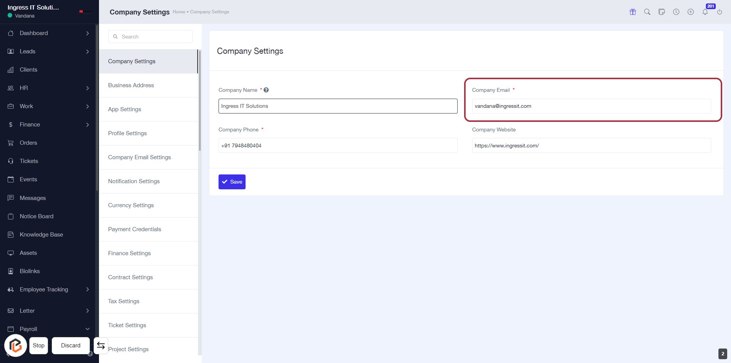
Task: Click the swap arrows recorder icon
Action: pos(101,345)
